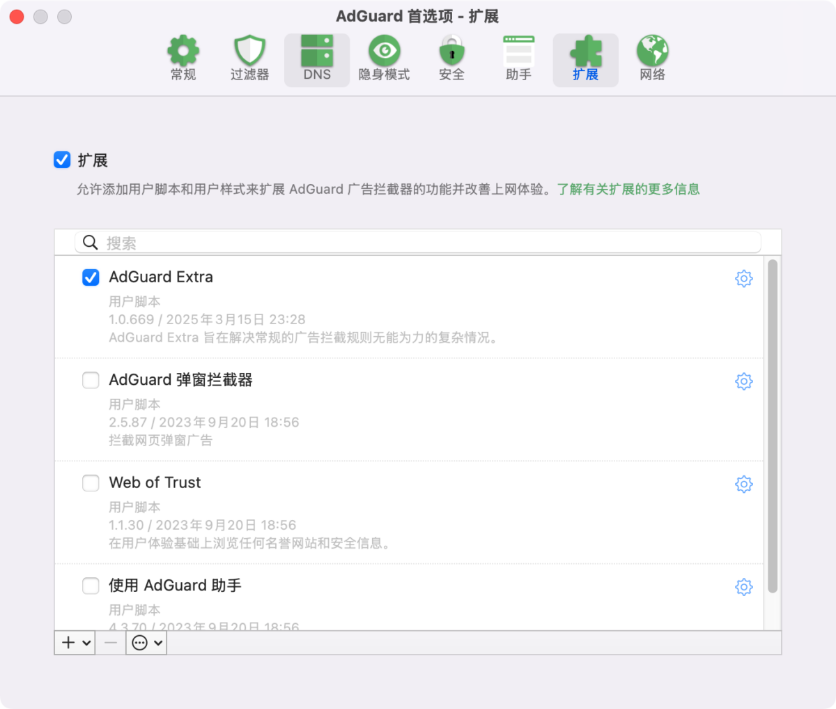Viewport: 836px width, 709px height.
Task: Open AdGuard Extra settings gear
Action: click(744, 278)
